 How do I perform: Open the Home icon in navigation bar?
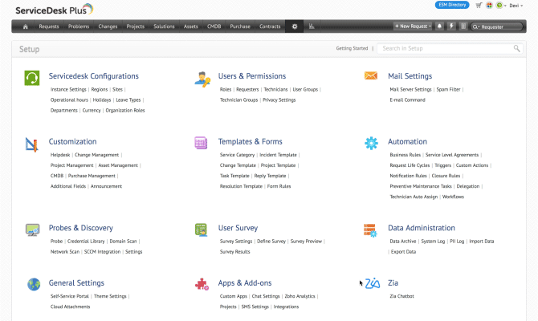[25, 26]
